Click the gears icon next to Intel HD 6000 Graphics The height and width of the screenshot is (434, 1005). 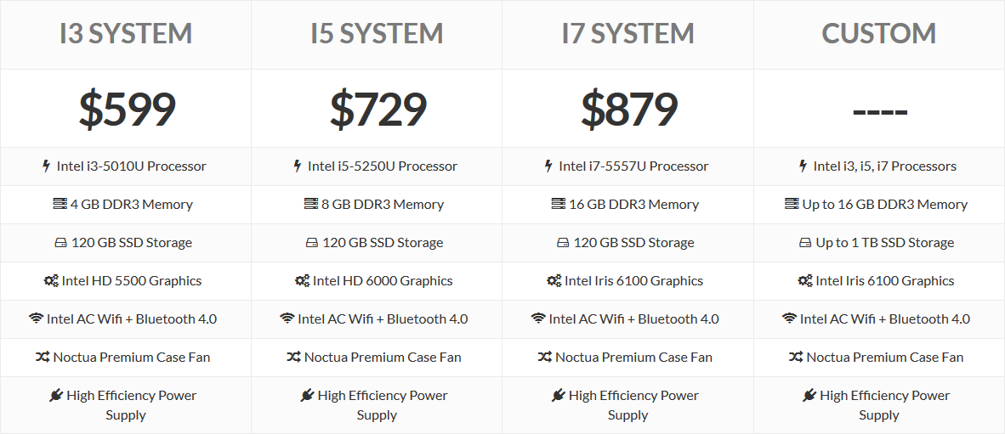[302, 281]
